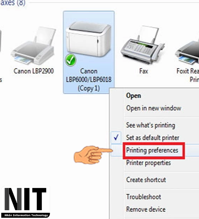
Task: Click the NIT logo watermark
Action: (25, 202)
